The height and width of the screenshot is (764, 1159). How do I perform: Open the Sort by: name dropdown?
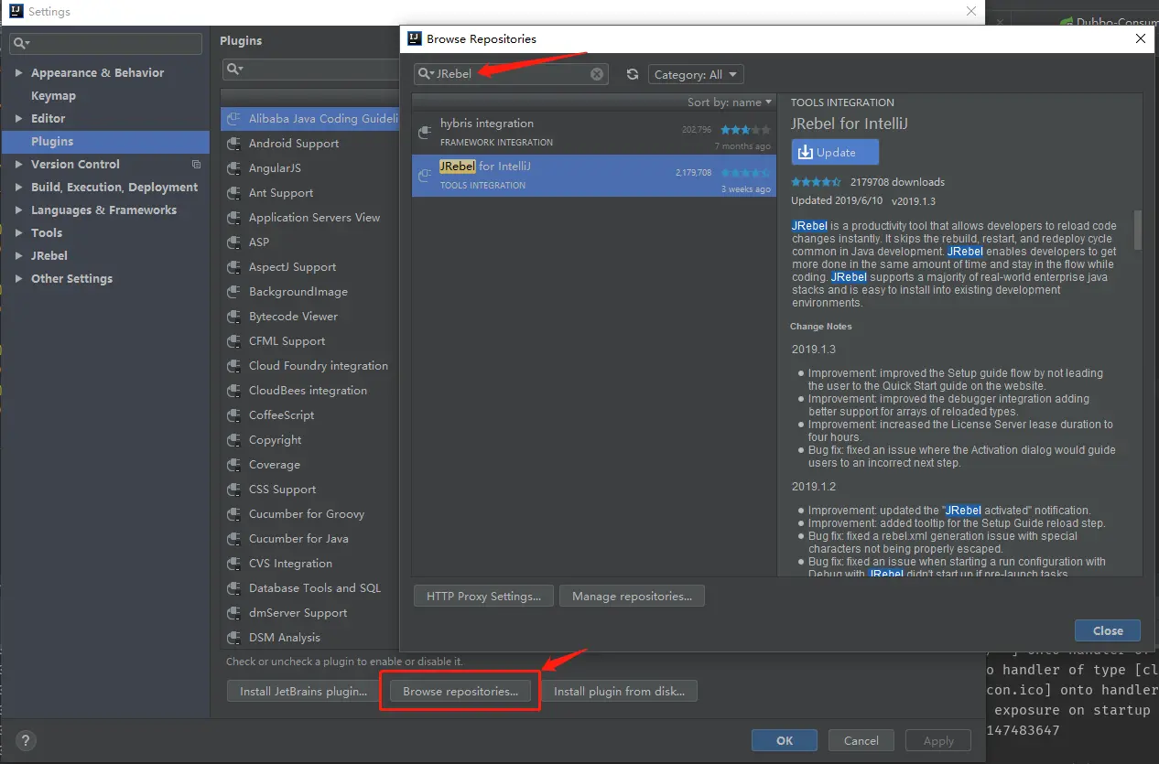(x=730, y=102)
